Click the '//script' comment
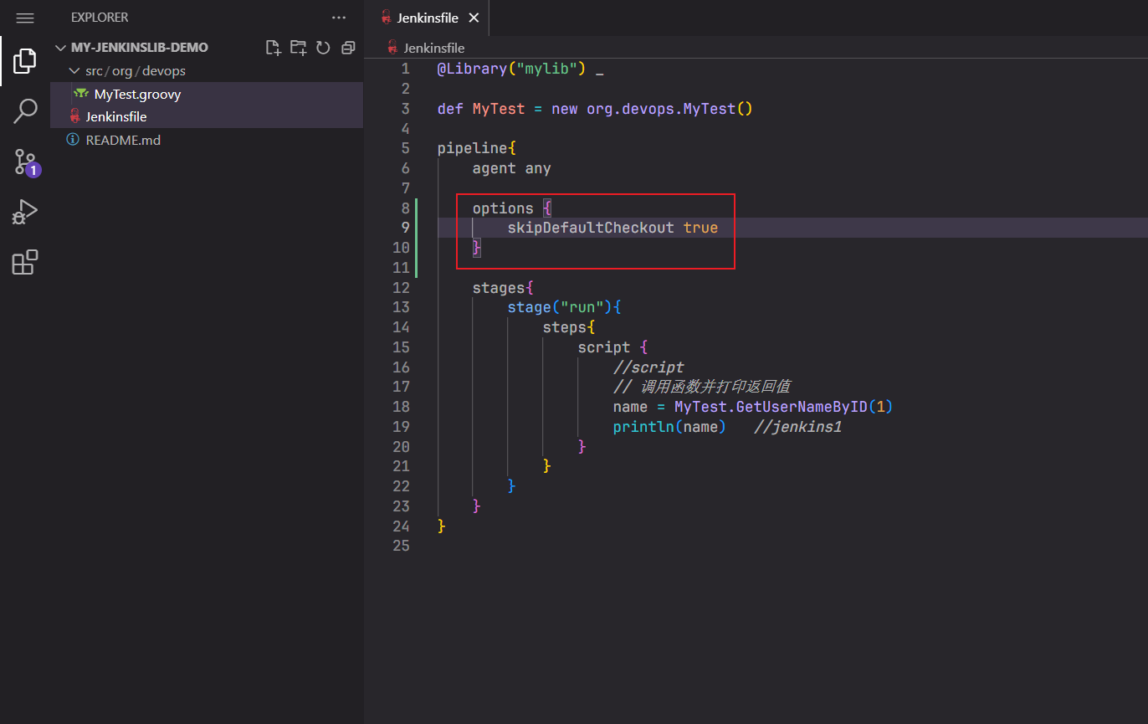1148x724 pixels. (x=648, y=367)
